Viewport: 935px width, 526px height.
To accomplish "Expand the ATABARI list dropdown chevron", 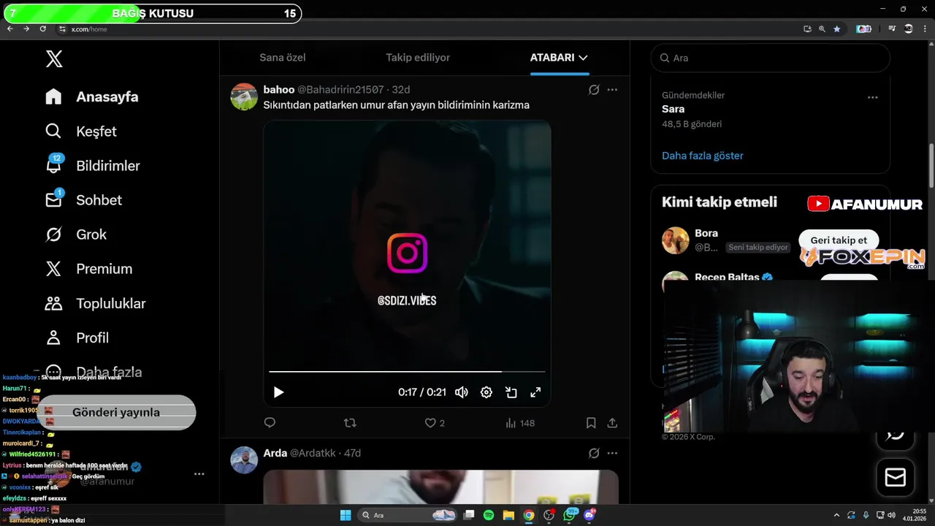I will [x=583, y=57].
